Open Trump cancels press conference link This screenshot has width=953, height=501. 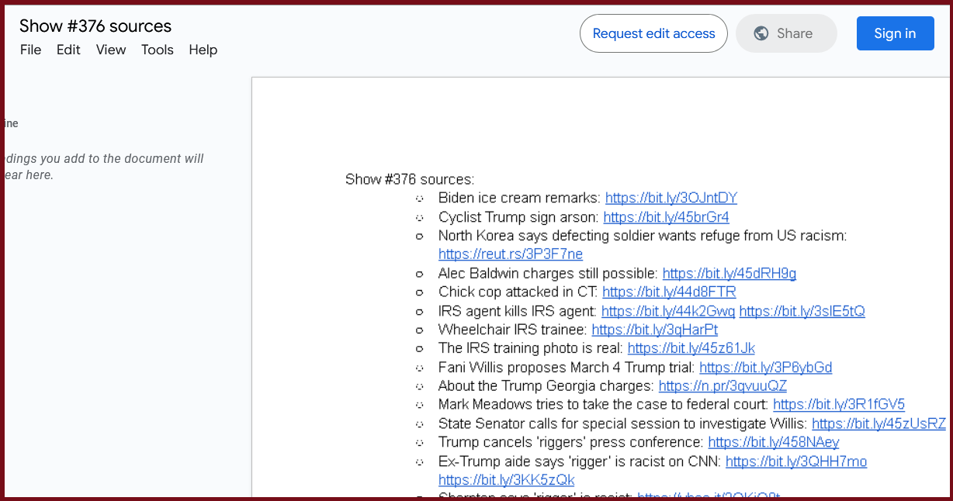(x=774, y=443)
